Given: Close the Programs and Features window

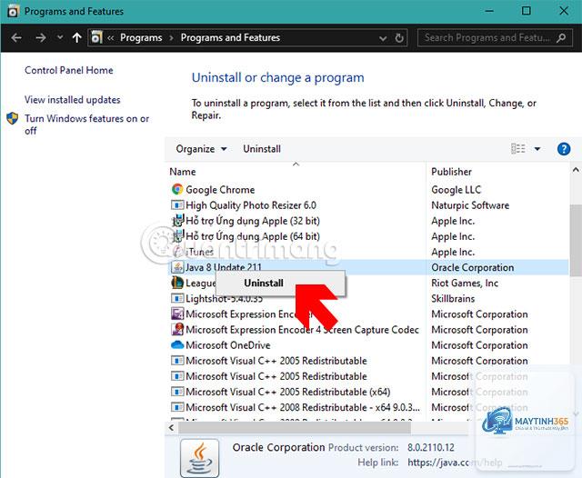Looking at the screenshot, I should (564, 11).
